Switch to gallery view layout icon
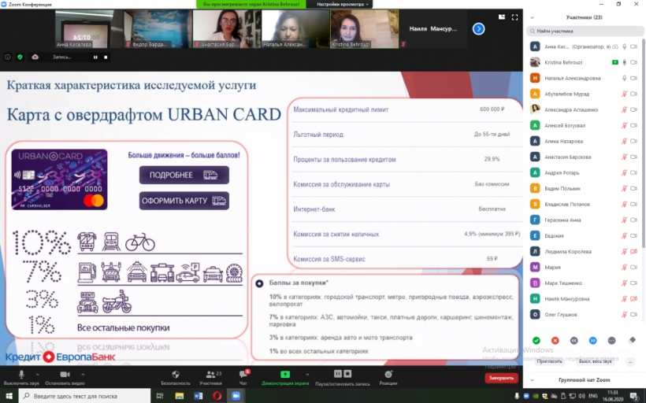This screenshot has width=646, height=403. pos(502,17)
